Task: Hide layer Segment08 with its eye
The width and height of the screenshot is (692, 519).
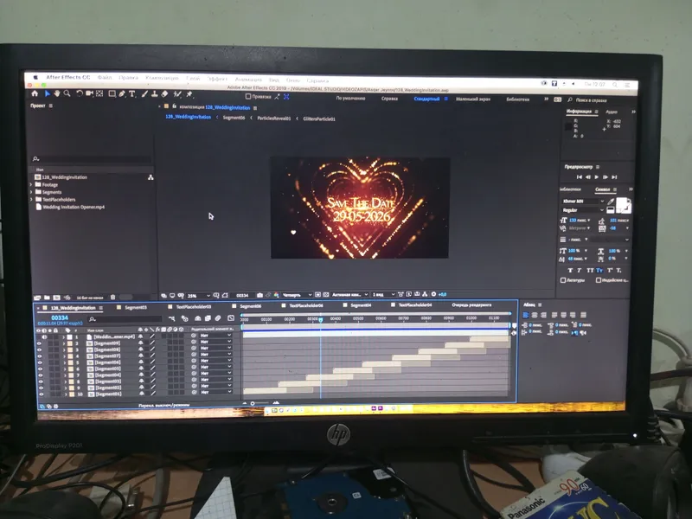Action: click(x=39, y=349)
